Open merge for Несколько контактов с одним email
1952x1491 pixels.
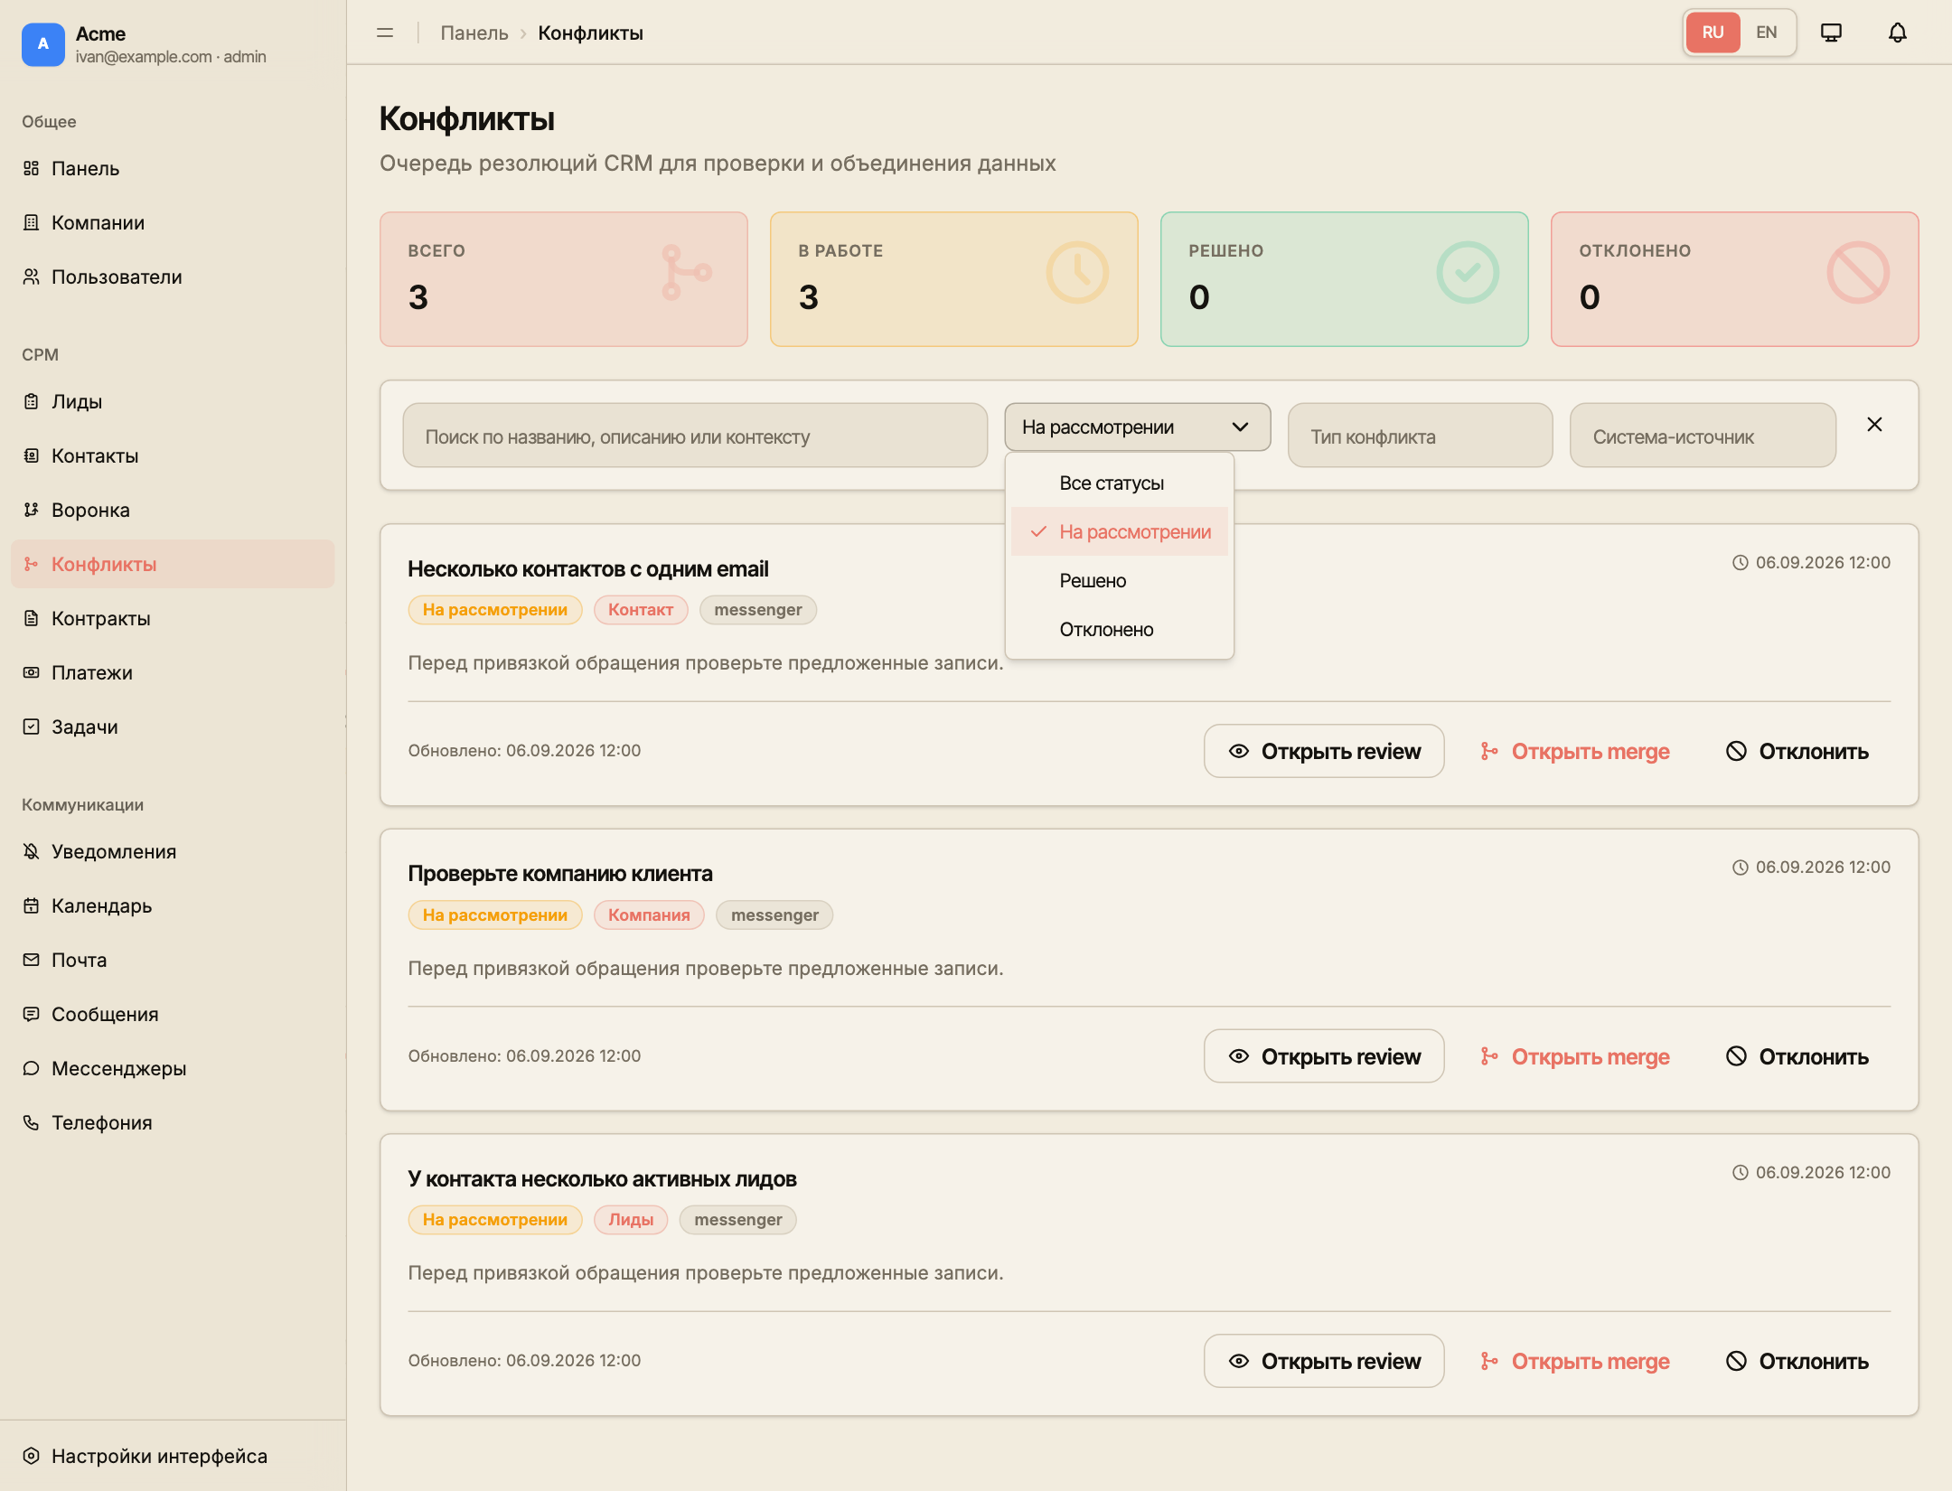(1574, 751)
